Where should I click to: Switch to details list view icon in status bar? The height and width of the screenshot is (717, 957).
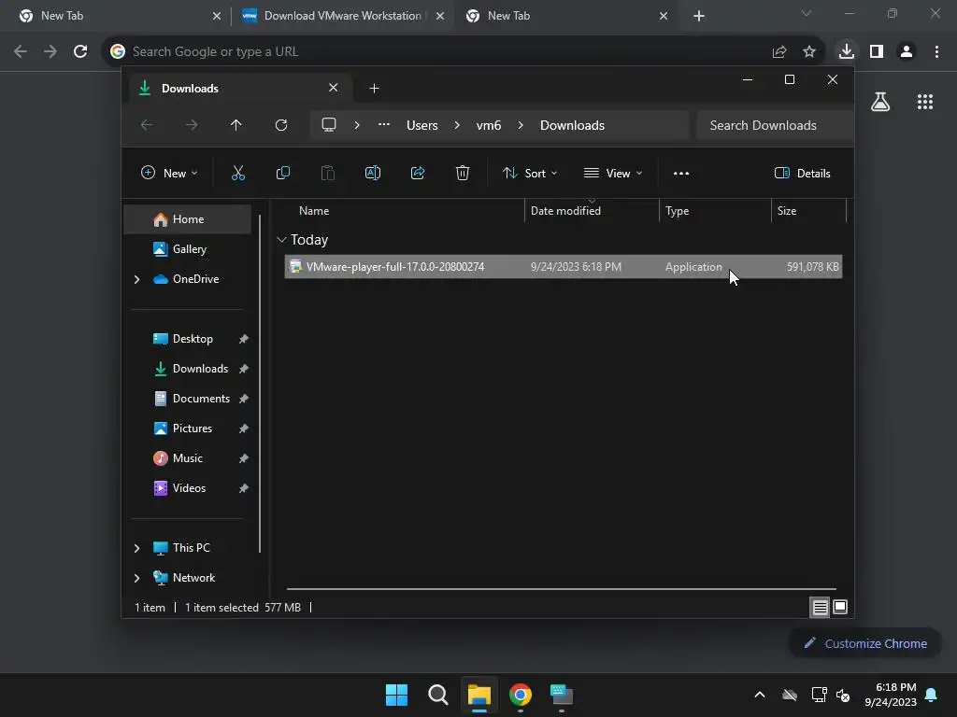820,607
